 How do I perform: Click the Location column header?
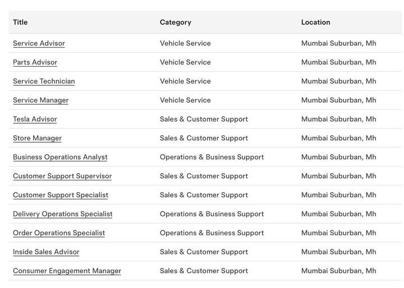[315, 22]
